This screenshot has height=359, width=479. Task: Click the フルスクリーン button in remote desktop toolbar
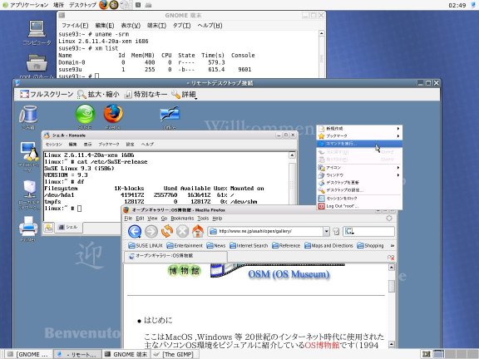[47, 95]
